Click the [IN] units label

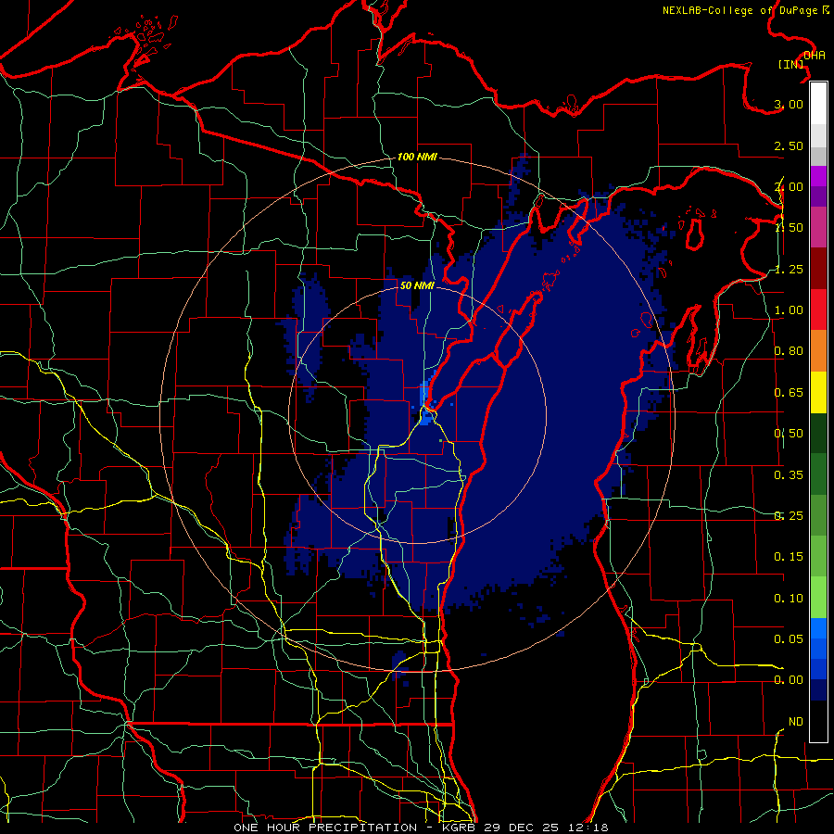tap(791, 64)
